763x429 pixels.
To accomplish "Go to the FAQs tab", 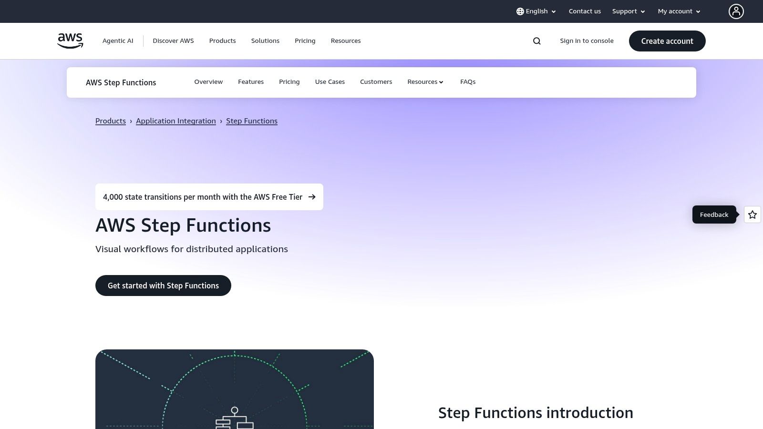I will 468,82.
